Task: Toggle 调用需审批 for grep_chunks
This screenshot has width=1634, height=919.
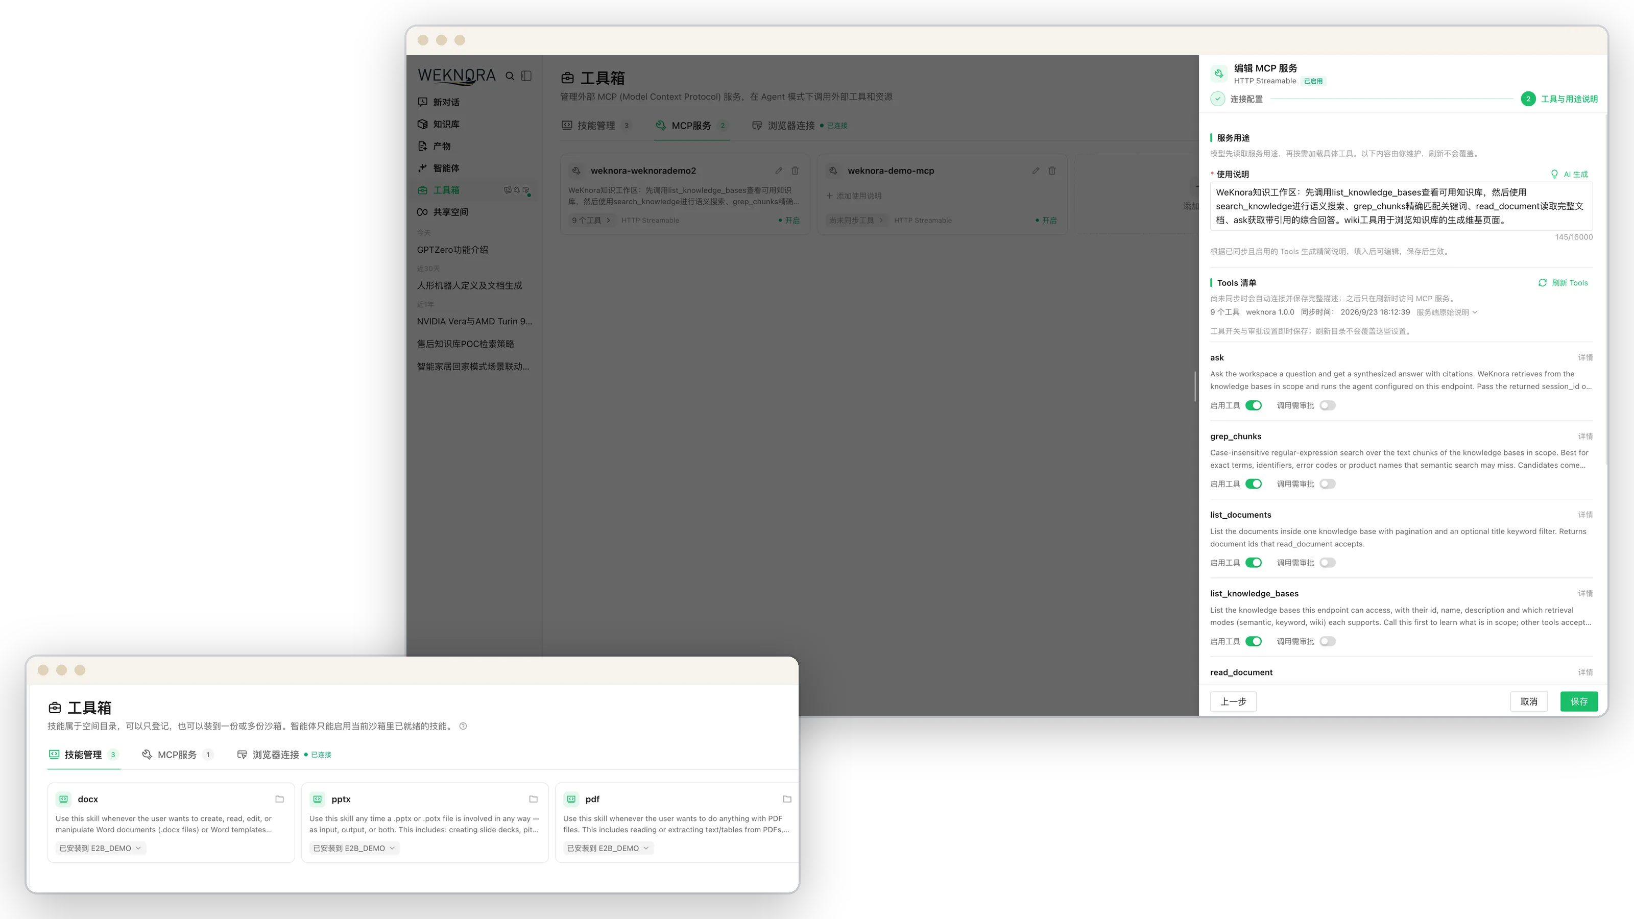Action: (x=1328, y=484)
